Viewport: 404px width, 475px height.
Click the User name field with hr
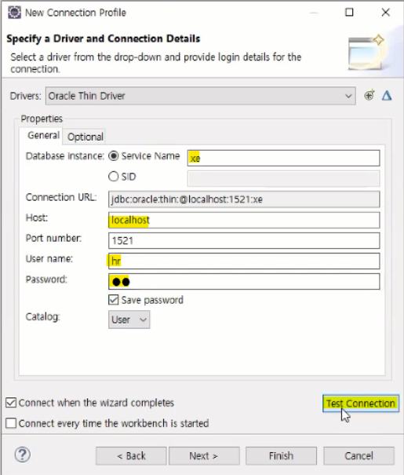tap(244, 261)
